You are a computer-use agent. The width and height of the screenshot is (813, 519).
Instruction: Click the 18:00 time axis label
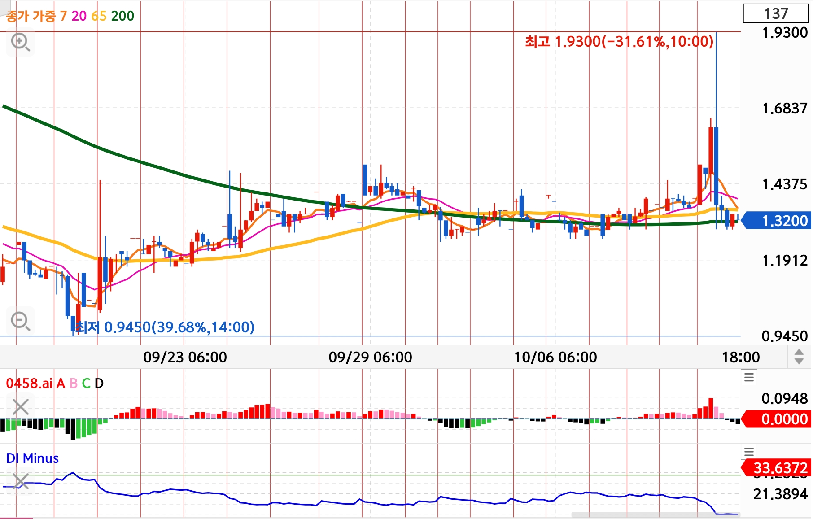[741, 358]
